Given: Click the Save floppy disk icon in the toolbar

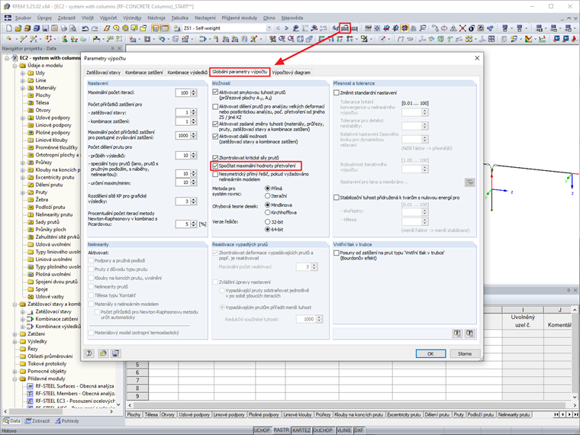Looking at the screenshot, I should point(46,28).
